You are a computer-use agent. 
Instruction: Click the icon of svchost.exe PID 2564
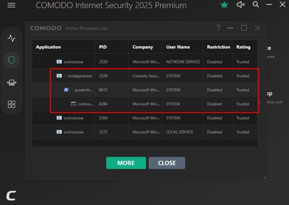pos(59,118)
